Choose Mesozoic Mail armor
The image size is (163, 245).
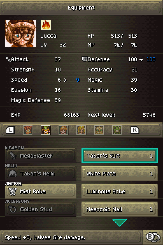pos(120,209)
